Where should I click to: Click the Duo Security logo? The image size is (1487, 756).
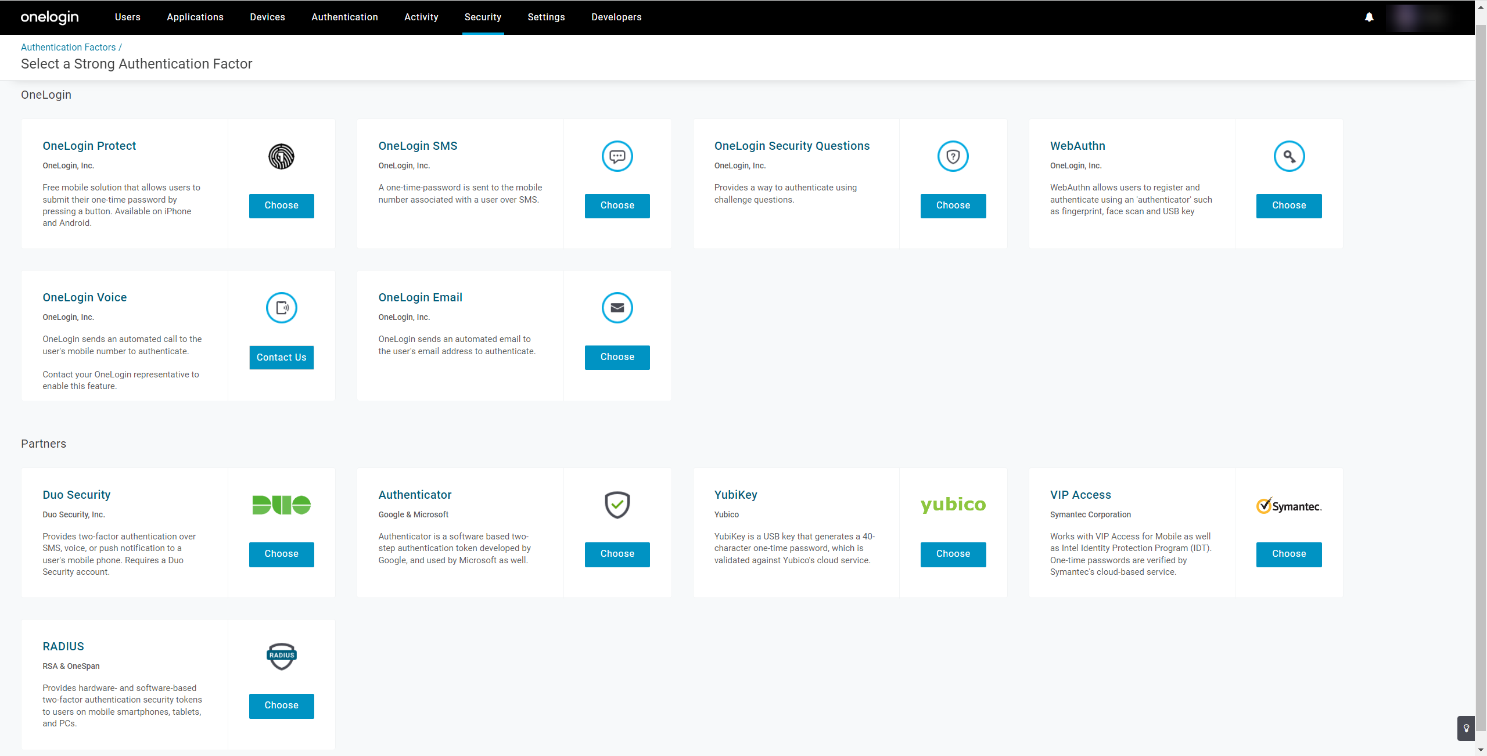tap(281, 505)
